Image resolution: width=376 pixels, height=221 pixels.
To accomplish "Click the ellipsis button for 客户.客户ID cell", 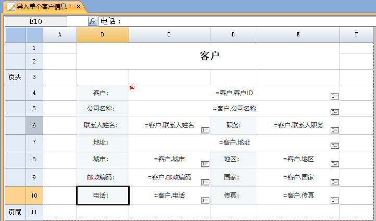I will pos(335,96).
